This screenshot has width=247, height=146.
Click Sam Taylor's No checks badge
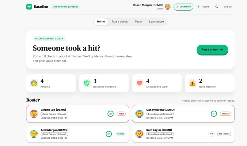tap(224, 134)
